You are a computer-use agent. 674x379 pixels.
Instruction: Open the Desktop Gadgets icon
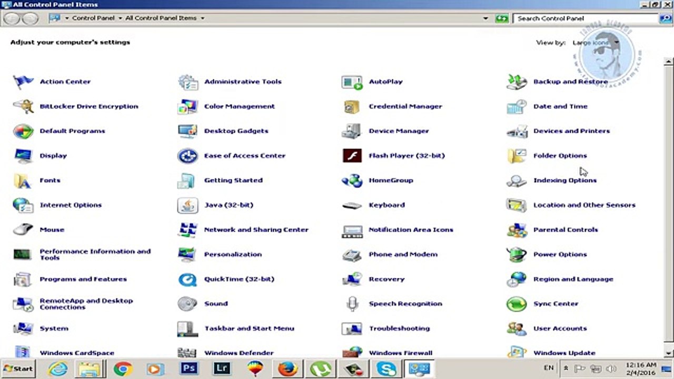point(187,131)
